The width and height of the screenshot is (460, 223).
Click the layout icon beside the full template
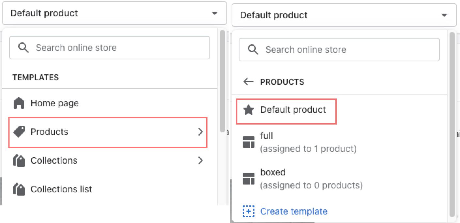click(249, 142)
